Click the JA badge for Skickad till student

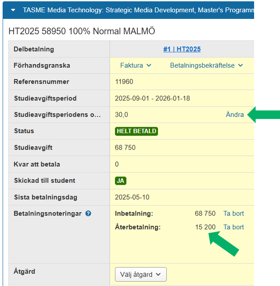click(120, 181)
